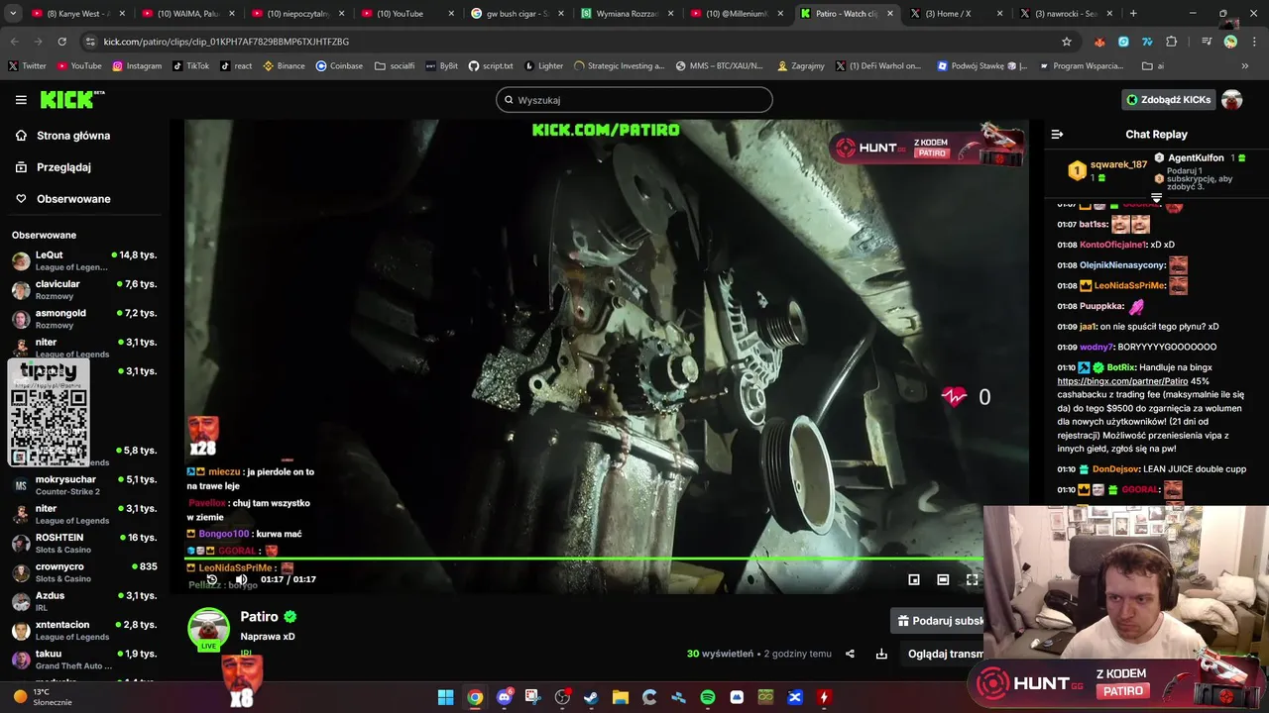This screenshot has height=713, width=1269.
Task: Open the bingx.com partner link in chat
Action: pos(1122,381)
